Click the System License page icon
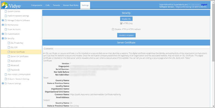The image size is (215, 108). [x=6, y=11]
